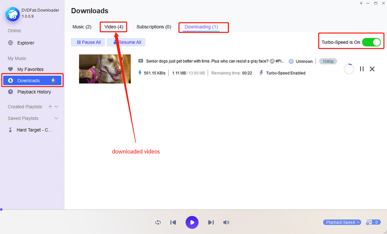387x234 pixels.
Task: Open the Playback Speed dropdown
Action: [x=342, y=222]
